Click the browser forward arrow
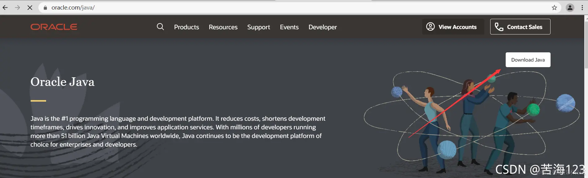Screen dimensions: 588x178 pyautogui.click(x=17, y=8)
